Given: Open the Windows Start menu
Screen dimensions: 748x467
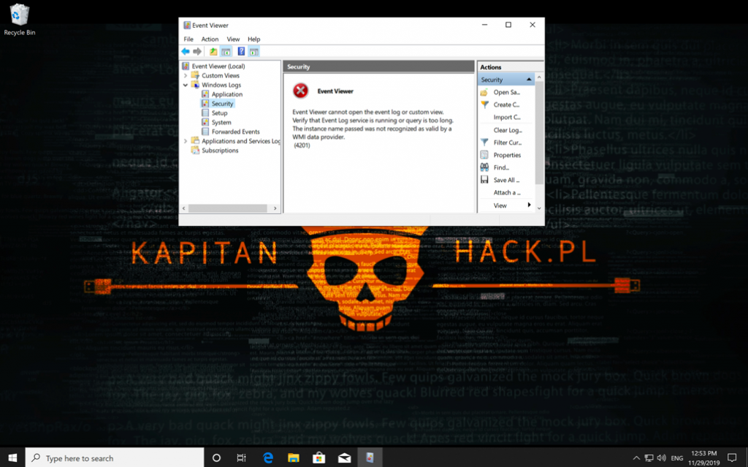Looking at the screenshot, I should 12,458.
